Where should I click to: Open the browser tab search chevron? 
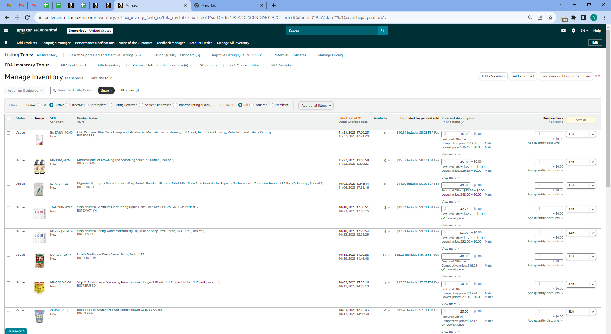560,5
